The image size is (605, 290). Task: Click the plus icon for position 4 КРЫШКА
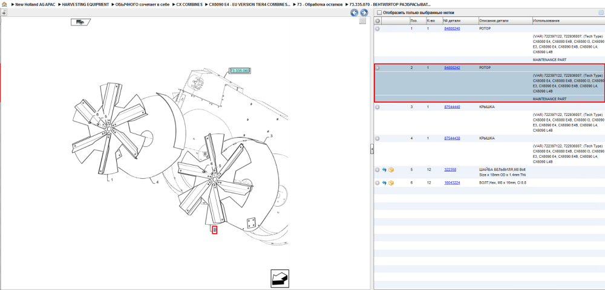[x=378, y=138]
